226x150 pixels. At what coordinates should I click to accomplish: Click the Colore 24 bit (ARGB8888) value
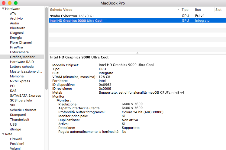tap(143, 112)
